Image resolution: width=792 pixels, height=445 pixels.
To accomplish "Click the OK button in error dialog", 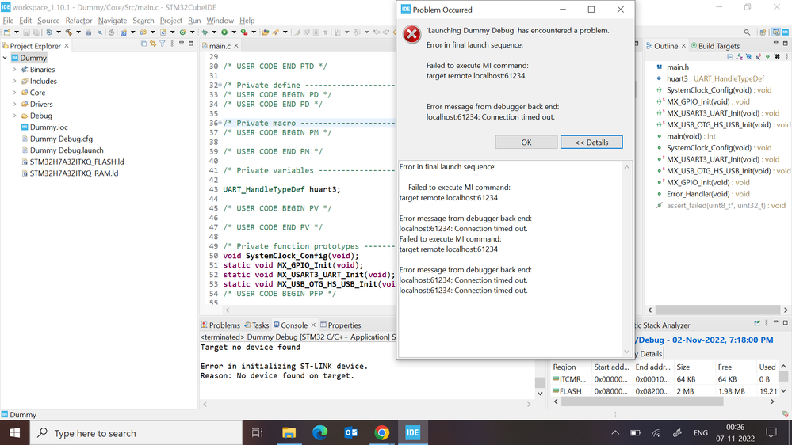I will 526,143.
